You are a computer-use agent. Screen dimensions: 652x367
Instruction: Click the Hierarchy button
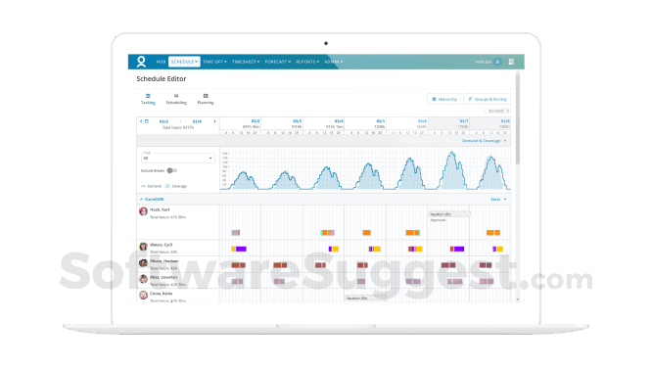click(444, 99)
